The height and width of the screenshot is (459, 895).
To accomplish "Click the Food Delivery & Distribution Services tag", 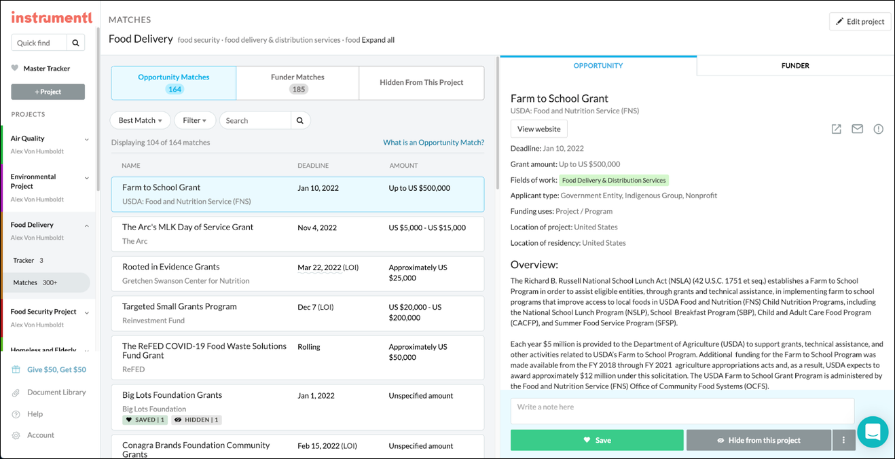I will click(x=614, y=181).
